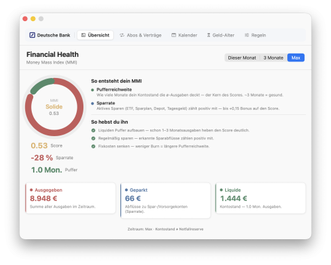Click the Regeln sliders icon
This screenshot has height=265, width=331.
pyautogui.click(x=247, y=35)
